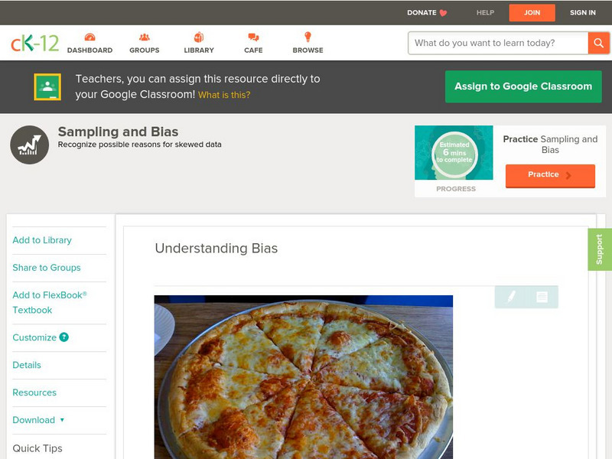612x459 pixels.
Task: Click the Customize help question mark
Action: (63, 337)
